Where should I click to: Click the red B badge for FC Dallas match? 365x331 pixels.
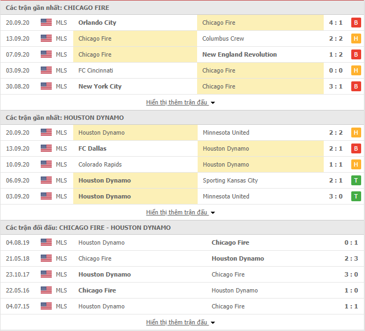click(x=356, y=148)
